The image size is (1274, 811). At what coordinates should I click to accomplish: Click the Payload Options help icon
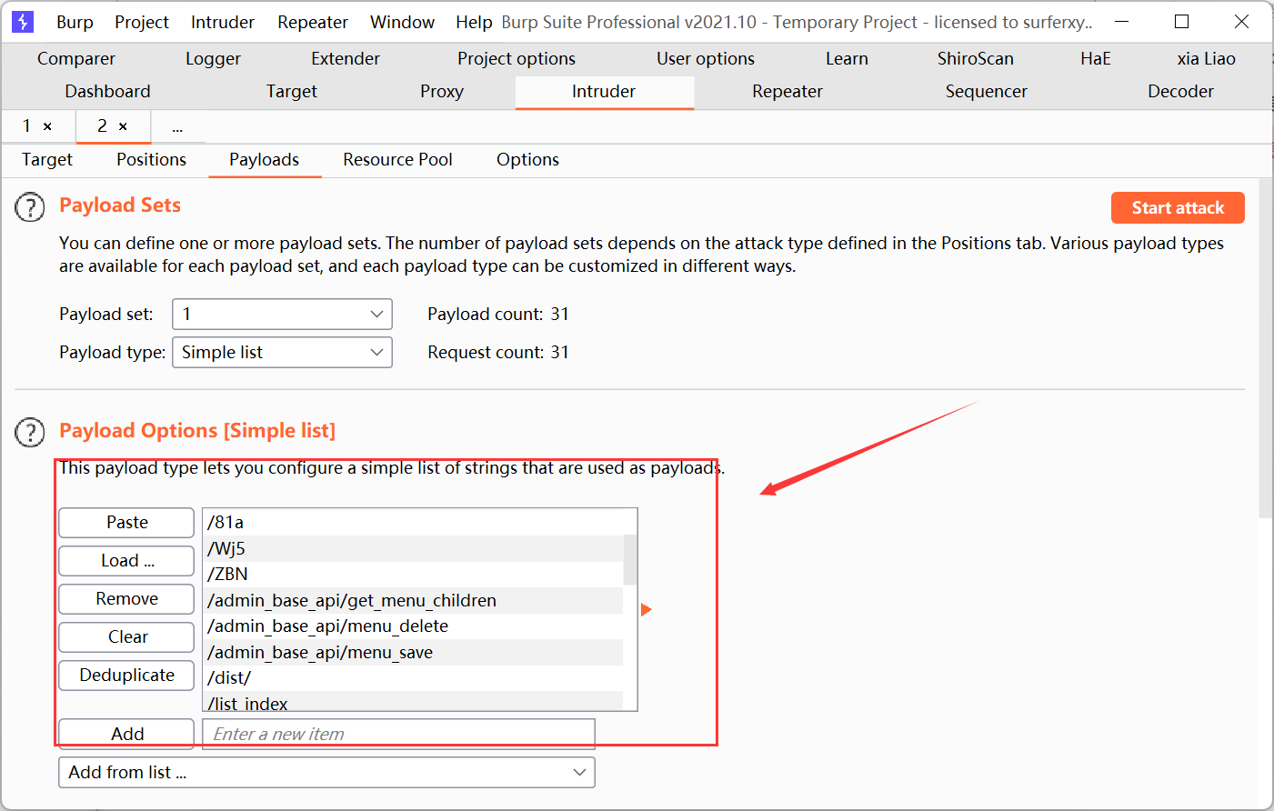[30, 433]
